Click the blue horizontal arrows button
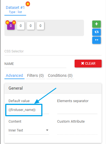Viewport: 106px width, 144px height. coord(96,40)
